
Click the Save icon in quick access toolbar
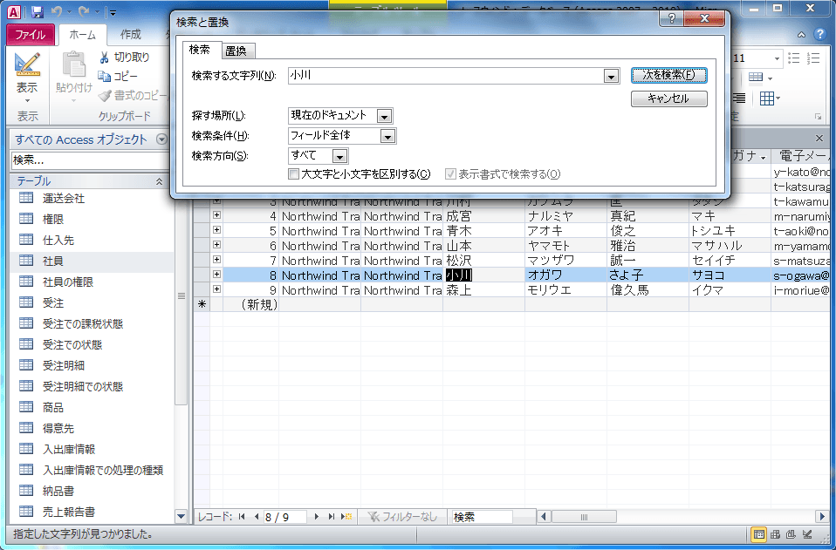click(x=37, y=11)
